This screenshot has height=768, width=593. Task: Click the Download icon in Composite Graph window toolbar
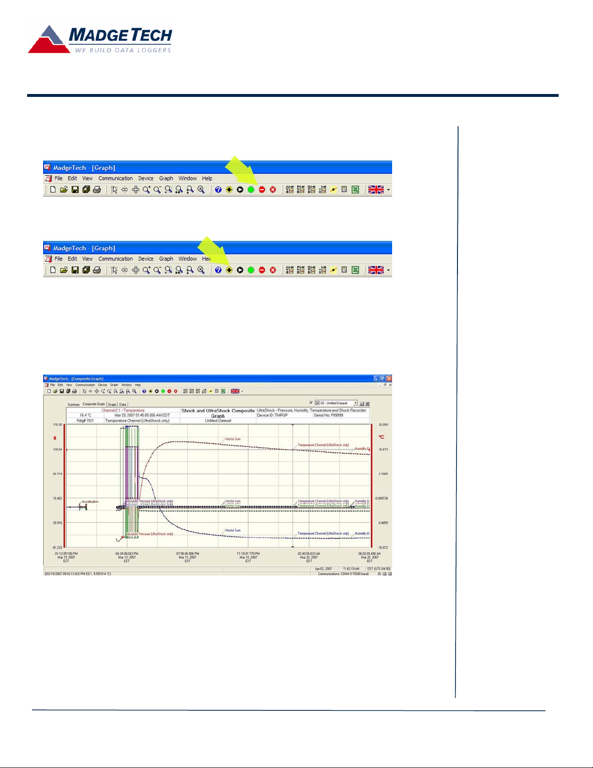[151, 391]
